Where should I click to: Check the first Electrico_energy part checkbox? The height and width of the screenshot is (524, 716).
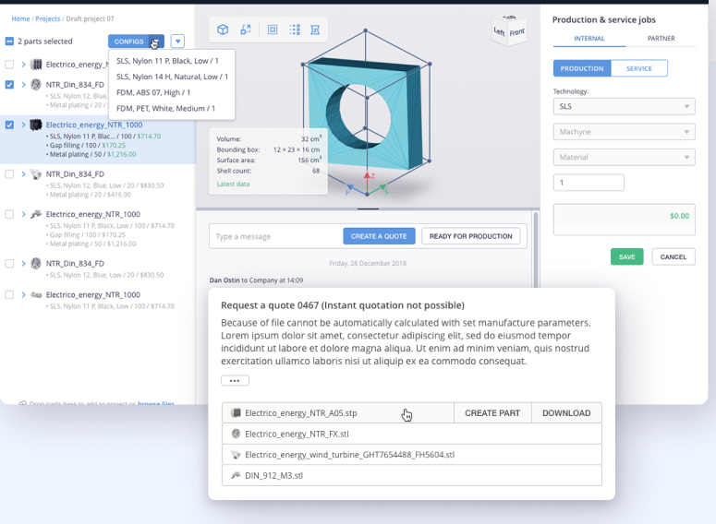click(x=9, y=65)
